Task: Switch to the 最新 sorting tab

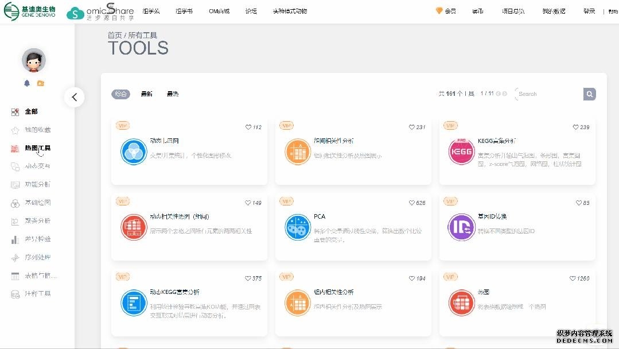Action: click(146, 94)
